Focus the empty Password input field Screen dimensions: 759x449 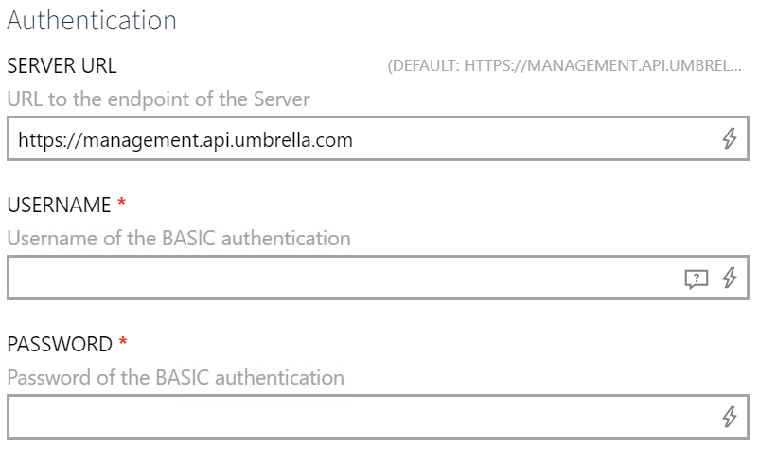coord(360,416)
